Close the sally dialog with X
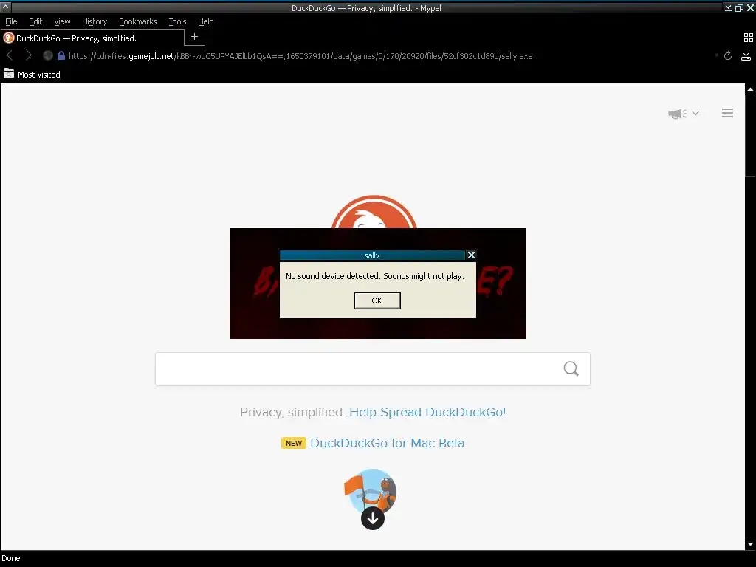Viewport: 756px width, 567px height. click(x=471, y=255)
